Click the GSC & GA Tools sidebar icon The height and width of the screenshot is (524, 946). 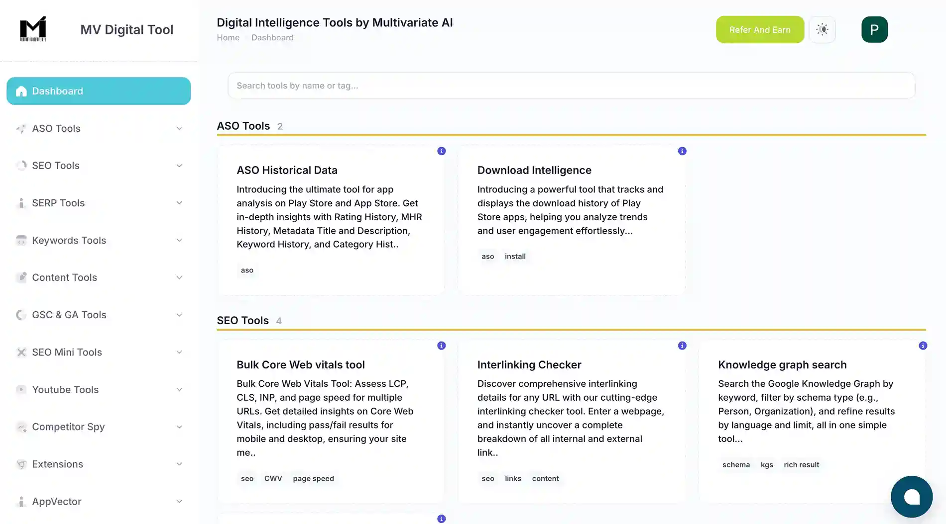pyautogui.click(x=21, y=315)
